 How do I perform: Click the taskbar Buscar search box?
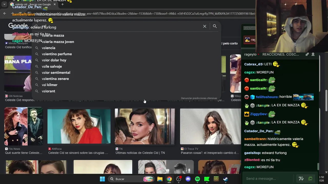[x=131, y=179]
